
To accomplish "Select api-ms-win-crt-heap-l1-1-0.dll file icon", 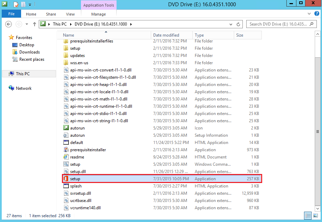I will pyautogui.click(x=66, y=85).
